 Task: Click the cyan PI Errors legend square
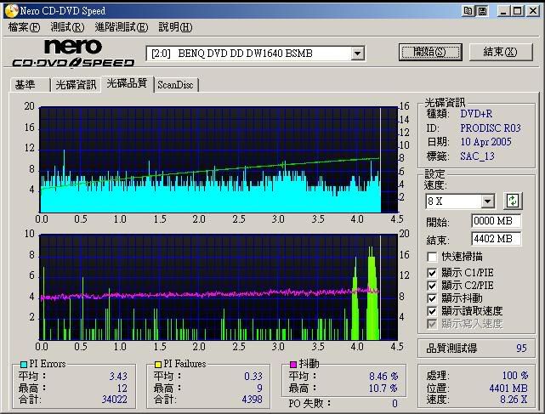point(24,364)
